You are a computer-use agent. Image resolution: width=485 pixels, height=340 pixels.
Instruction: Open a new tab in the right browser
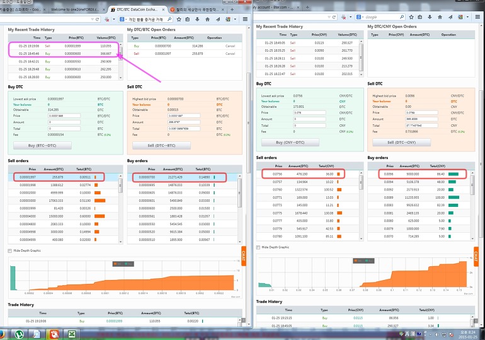pos(307,7)
